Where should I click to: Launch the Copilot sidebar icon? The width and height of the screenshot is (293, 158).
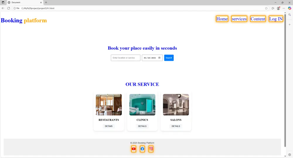point(289,8)
